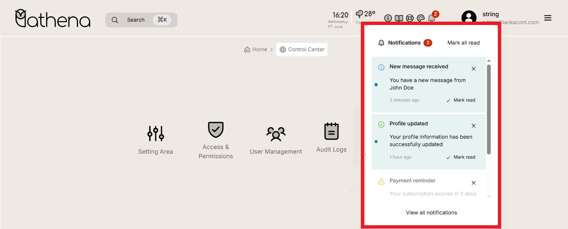
Task: Dismiss the New message received notification
Action: pyautogui.click(x=474, y=69)
